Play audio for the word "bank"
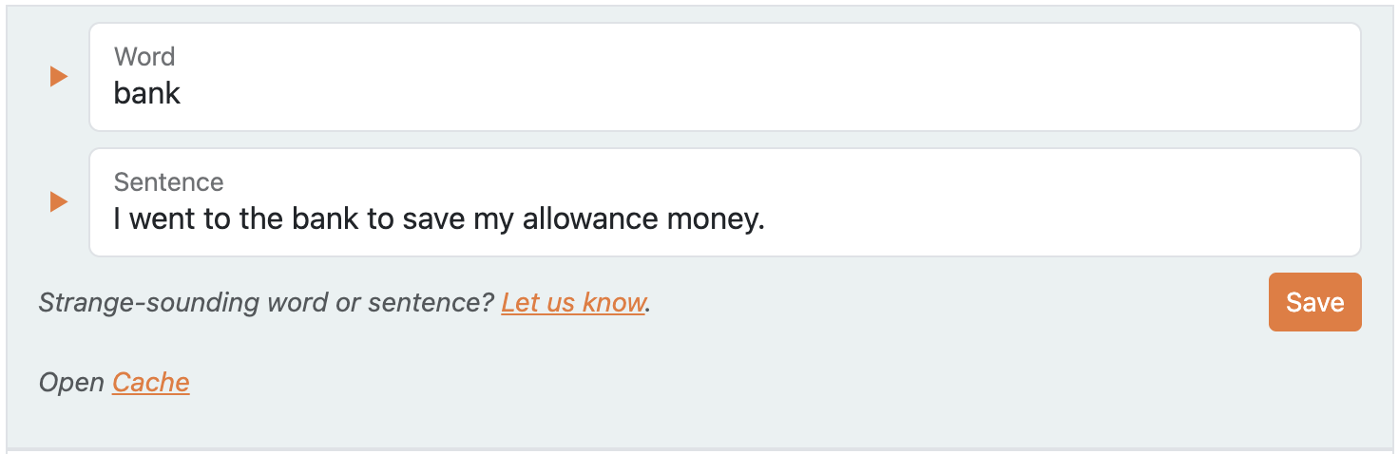 [59, 76]
